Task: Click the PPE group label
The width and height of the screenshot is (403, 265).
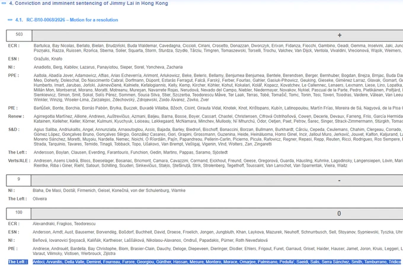Action: pyautogui.click(x=14, y=75)
